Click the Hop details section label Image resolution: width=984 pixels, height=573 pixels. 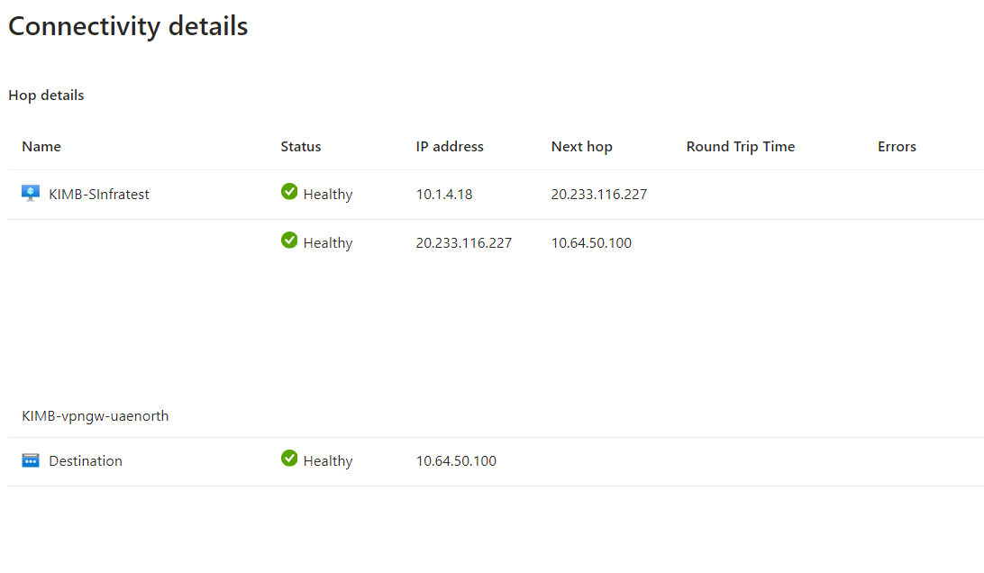pyautogui.click(x=46, y=95)
